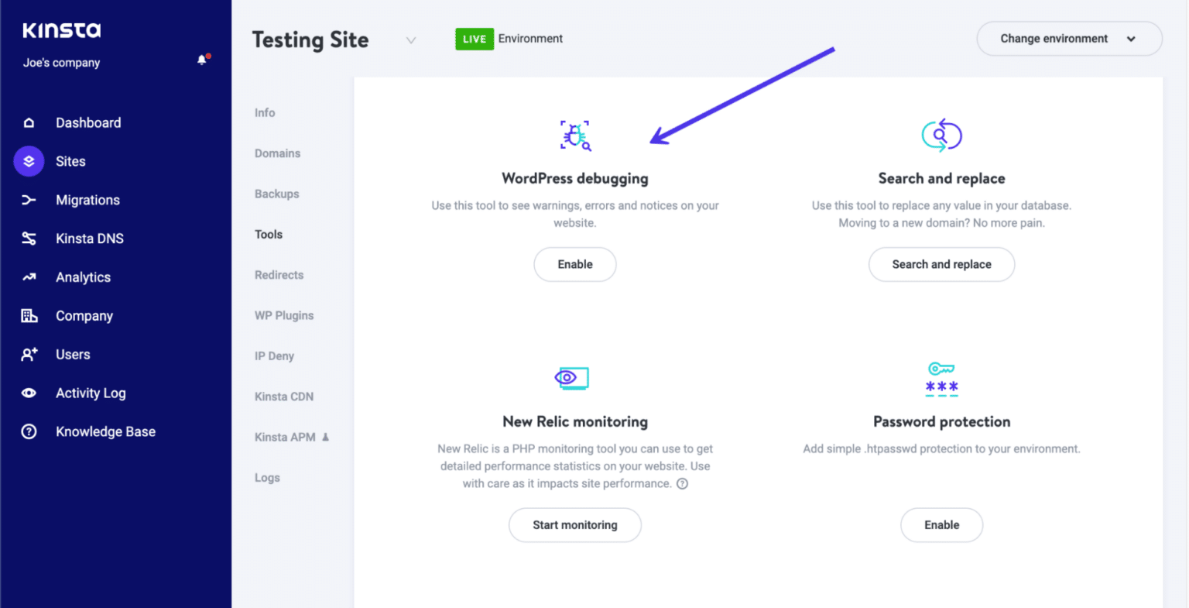Click the Kinsta DNS icon
The width and height of the screenshot is (1189, 608).
(29, 239)
